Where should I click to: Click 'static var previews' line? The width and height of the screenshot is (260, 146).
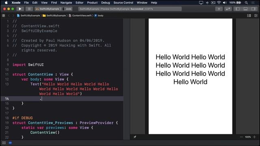(57, 128)
